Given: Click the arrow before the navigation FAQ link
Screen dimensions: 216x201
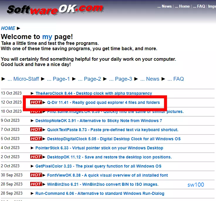Looking at the screenshot, I should (163, 79).
